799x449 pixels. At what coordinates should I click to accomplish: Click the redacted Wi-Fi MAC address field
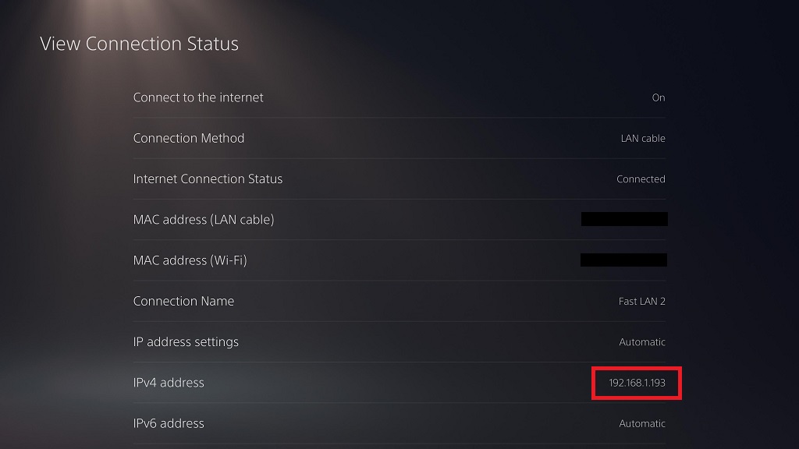(x=623, y=260)
